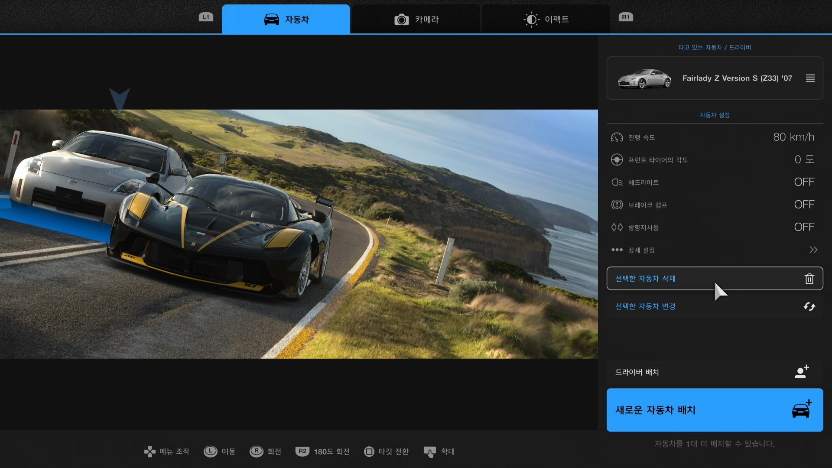Toggle 헤드라이트 OFF setting
The width and height of the screenshot is (832, 468).
tap(804, 182)
